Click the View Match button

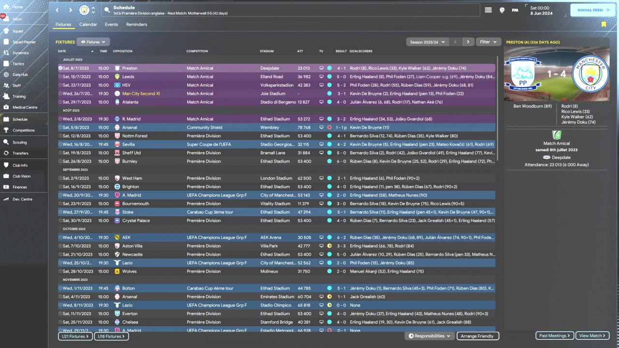tap(593, 335)
